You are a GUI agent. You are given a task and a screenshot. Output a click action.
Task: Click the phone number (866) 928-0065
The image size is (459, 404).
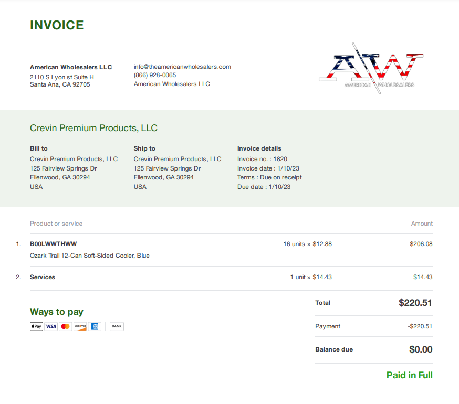point(155,75)
